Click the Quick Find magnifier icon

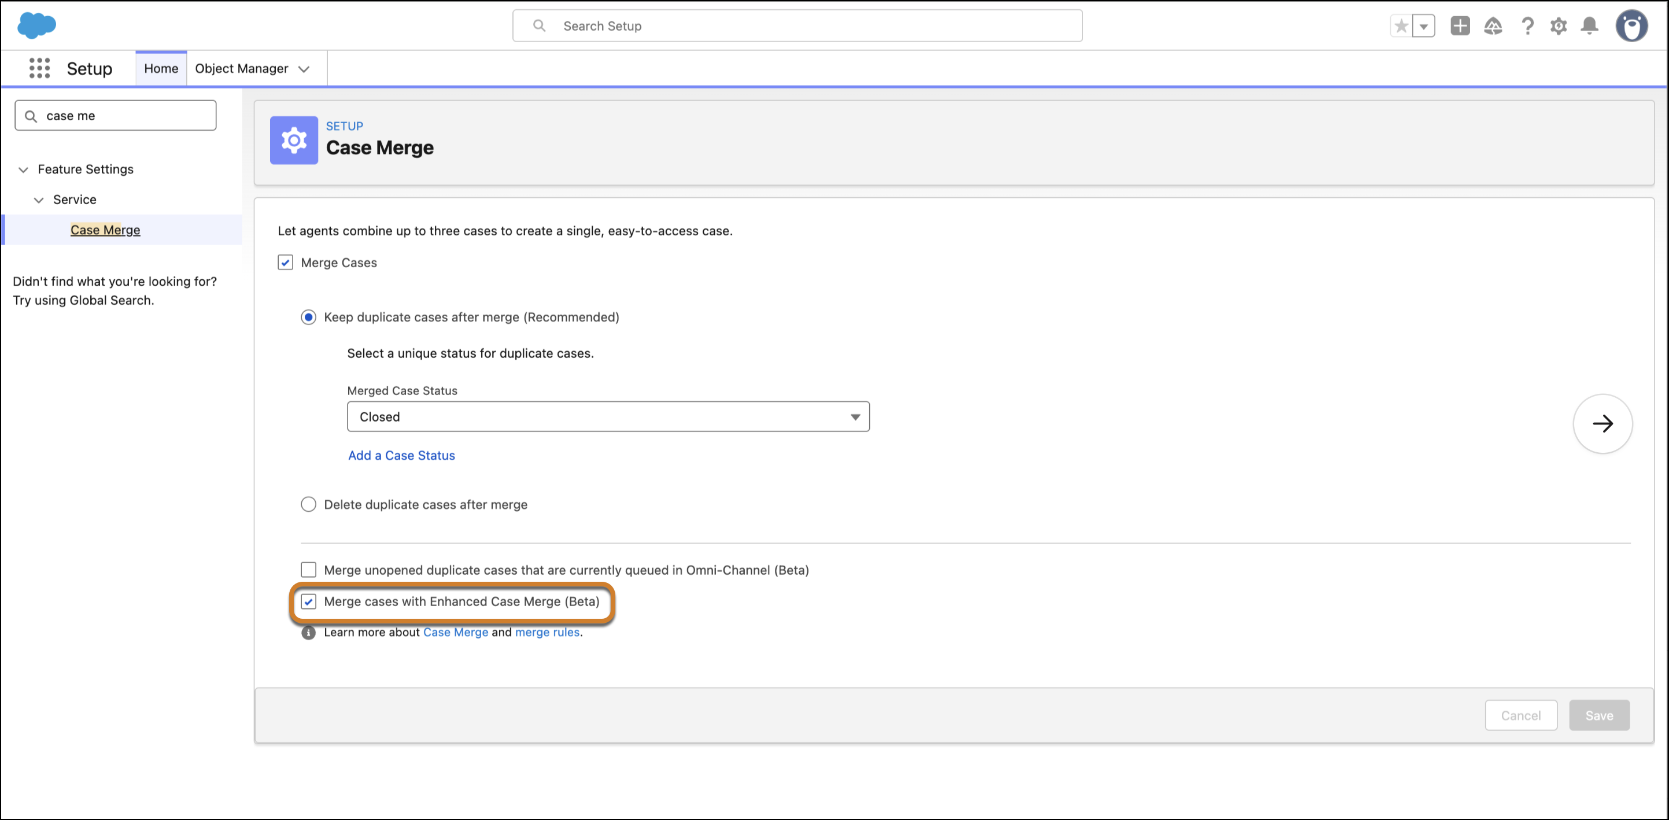[31, 116]
